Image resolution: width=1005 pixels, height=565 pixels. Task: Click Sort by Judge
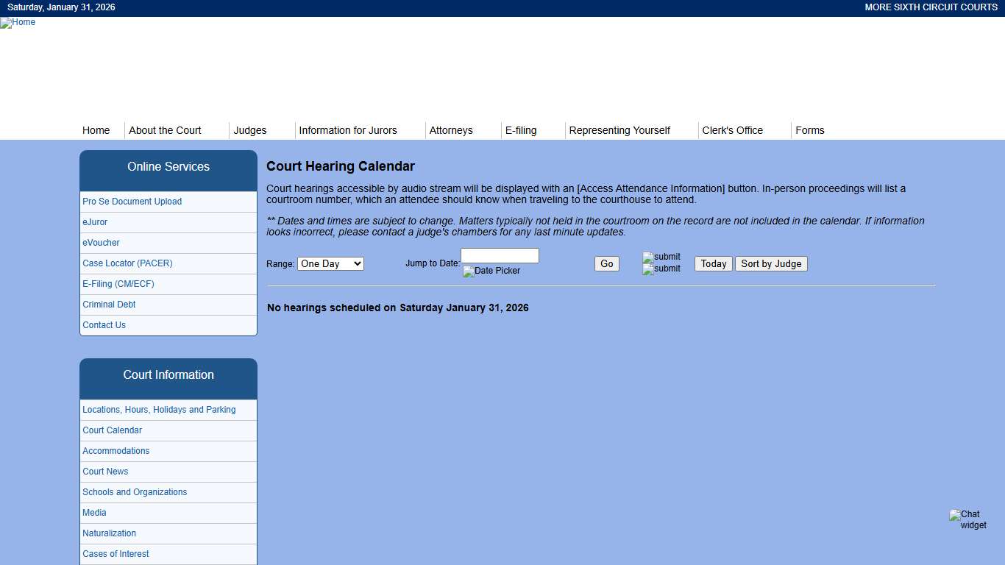point(771,263)
